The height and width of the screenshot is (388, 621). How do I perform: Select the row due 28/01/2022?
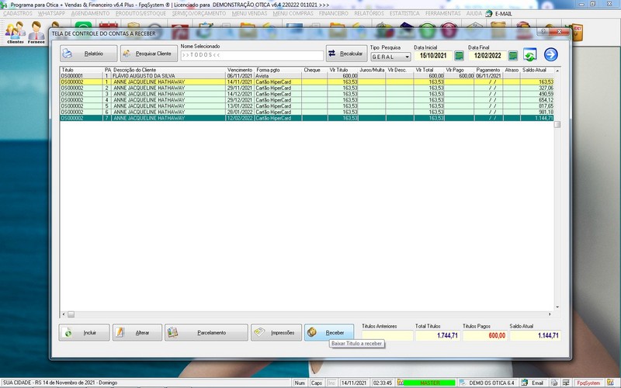point(307,112)
